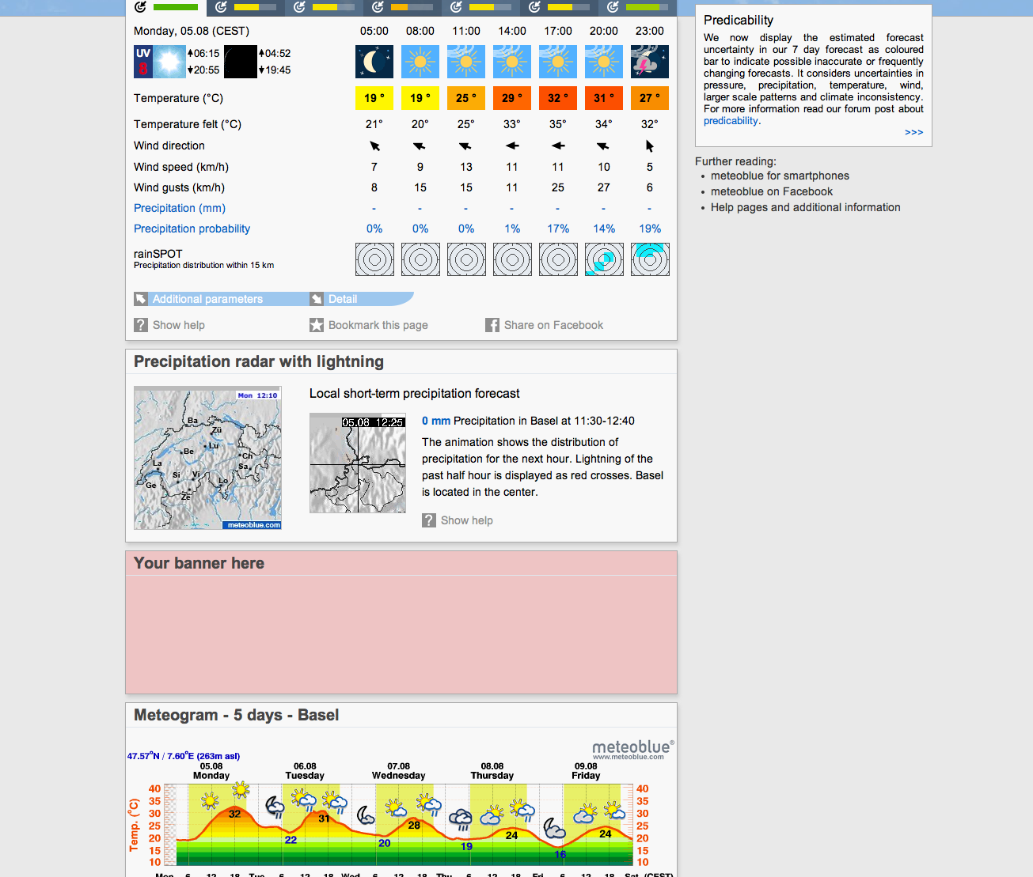Image resolution: width=1033 pixels, height=877 pixels.
Task: Open meteoblue for smartphones link
Action: click(x=780, y=176)
